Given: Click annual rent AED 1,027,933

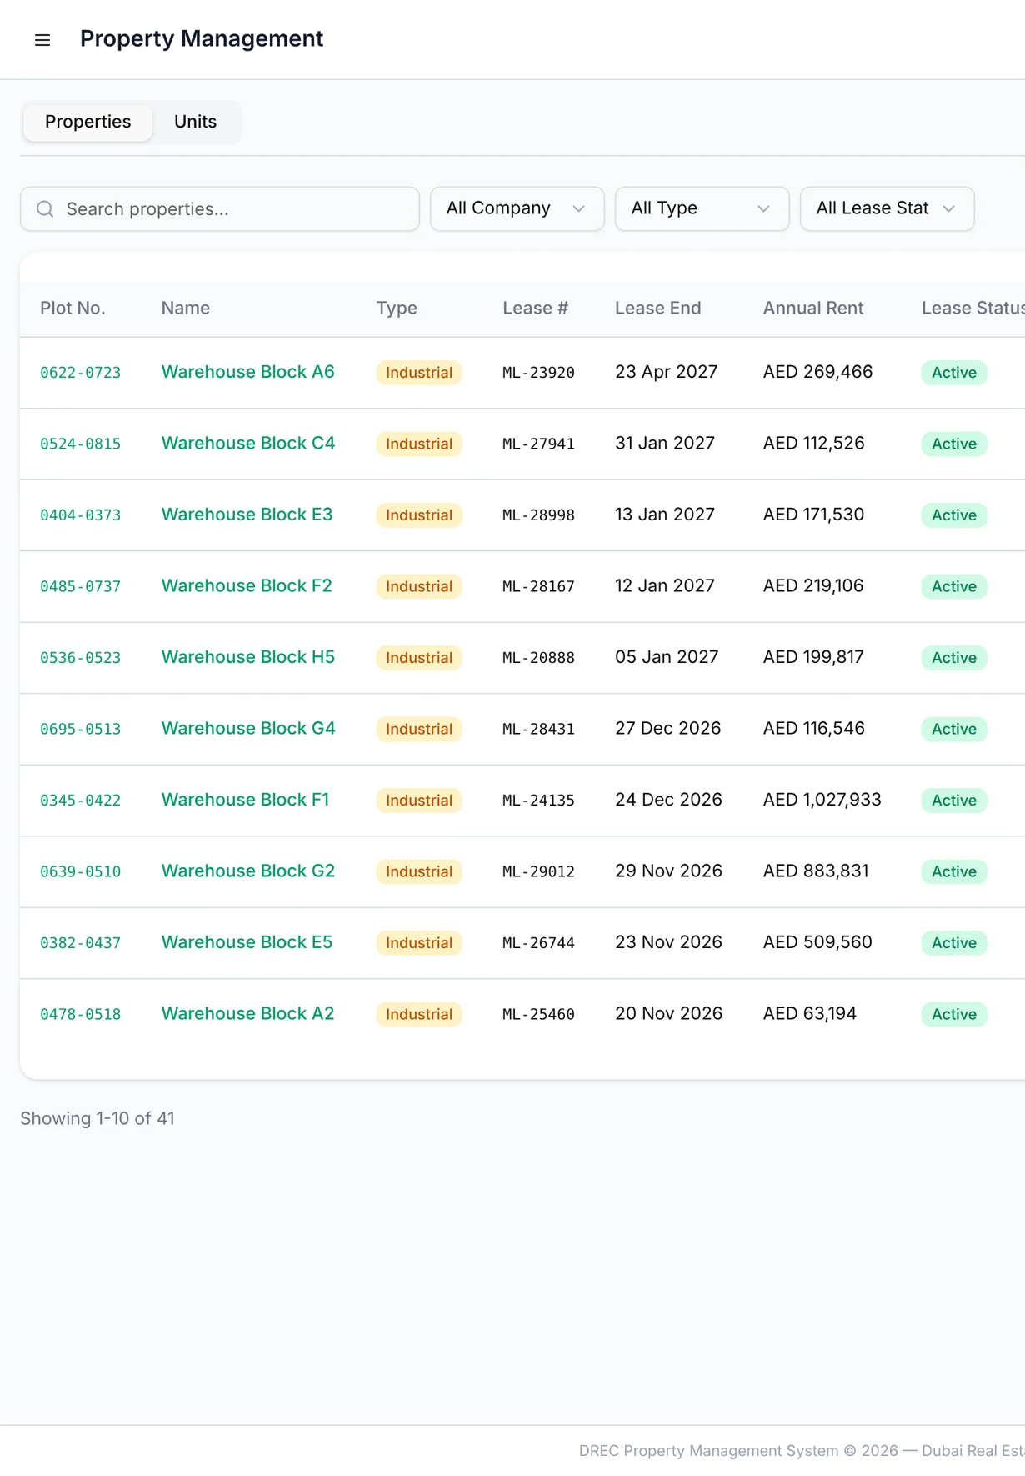Looking at the screenshot, I should [x=822, y=800].
